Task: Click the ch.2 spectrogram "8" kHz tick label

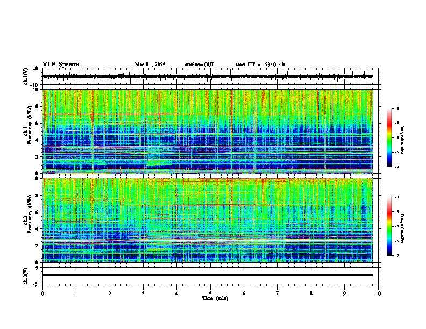Action: pos(38,196)
